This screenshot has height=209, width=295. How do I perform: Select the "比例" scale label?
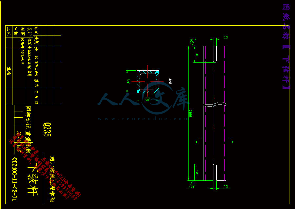(x=29, y=148)
